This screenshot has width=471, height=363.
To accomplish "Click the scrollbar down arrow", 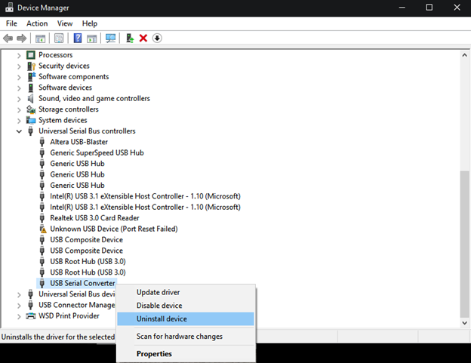I will 464,323.
